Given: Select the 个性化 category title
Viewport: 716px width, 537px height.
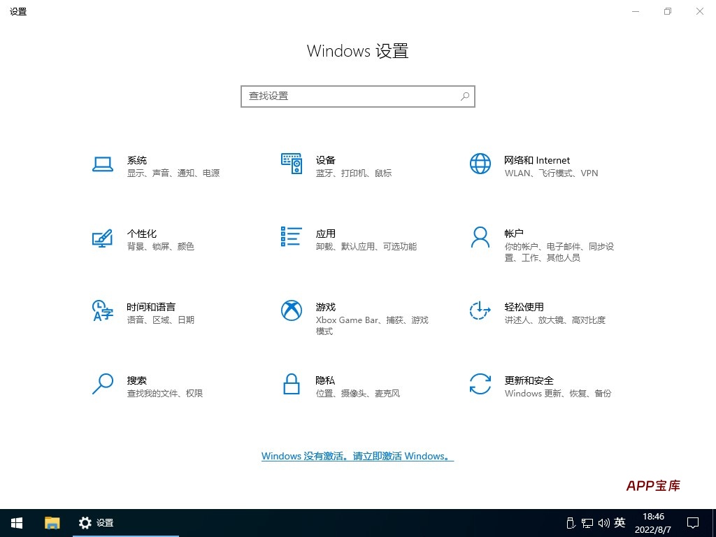Looking at the screenshot, I should [x=141, y=234].
